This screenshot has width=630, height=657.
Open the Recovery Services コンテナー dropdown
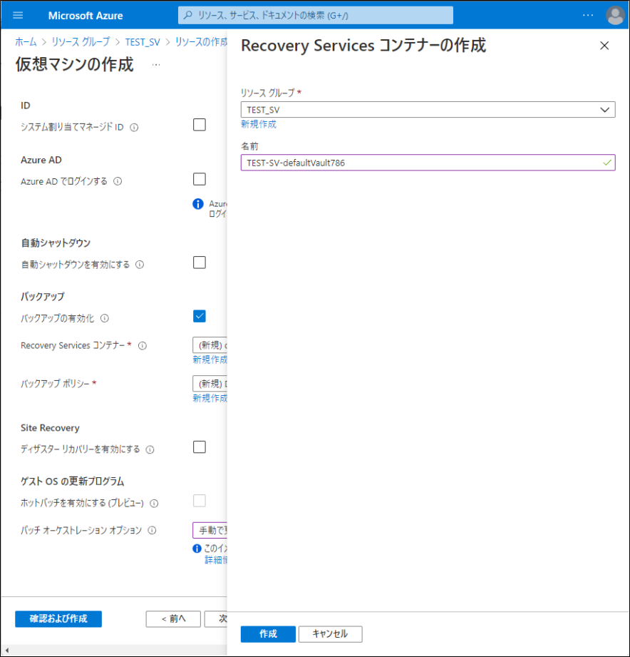click(x=210, y=345)
